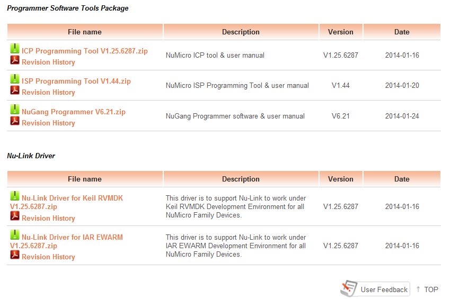Open the User Feedback button
Image resolution: width=451 pixels, height=299 pixels.
point(375,289)
